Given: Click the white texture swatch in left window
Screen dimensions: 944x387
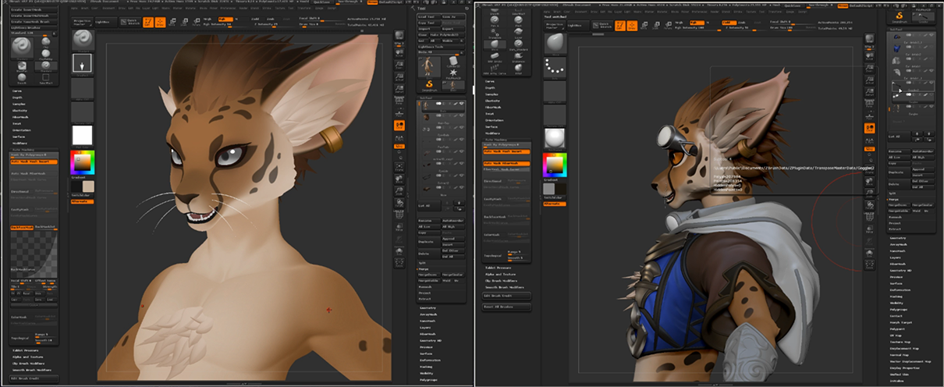Looking at the screenshot, I should pos(81,134).
